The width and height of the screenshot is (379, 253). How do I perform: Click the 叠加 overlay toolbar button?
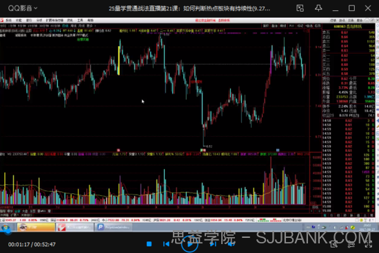[274, 26]
